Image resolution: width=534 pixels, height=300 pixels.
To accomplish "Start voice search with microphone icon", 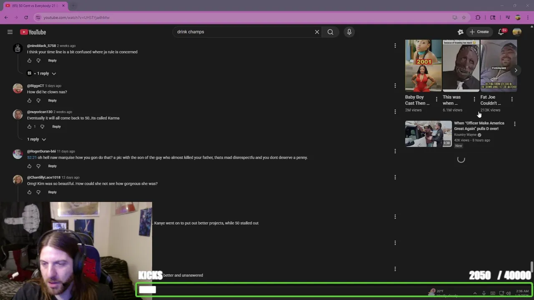I will 349,32.
